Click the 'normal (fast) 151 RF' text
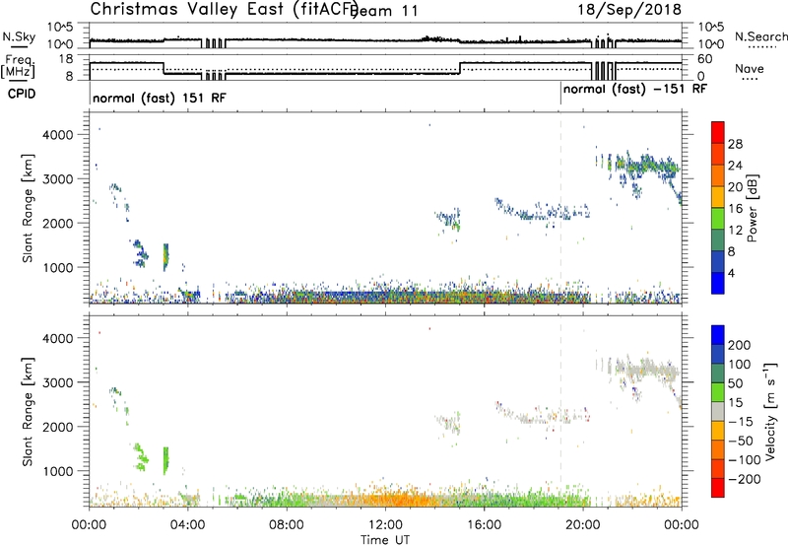 pos(160,98)
